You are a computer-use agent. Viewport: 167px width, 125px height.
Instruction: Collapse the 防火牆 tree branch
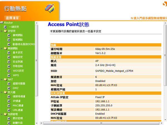[1, 92]
